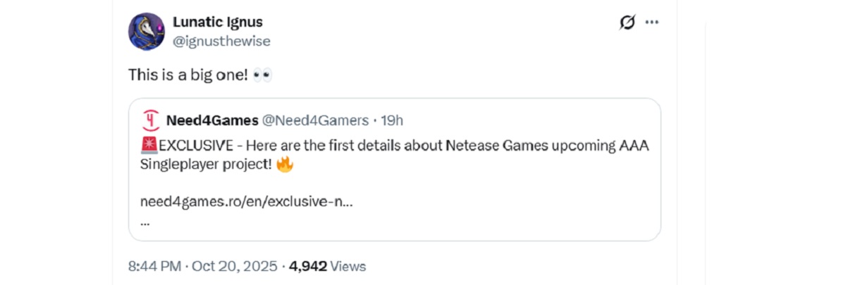Click the Need4Games logo avatar
Image resolution: width=846 pixels, height=285 pixels.
tap(150, 120)
